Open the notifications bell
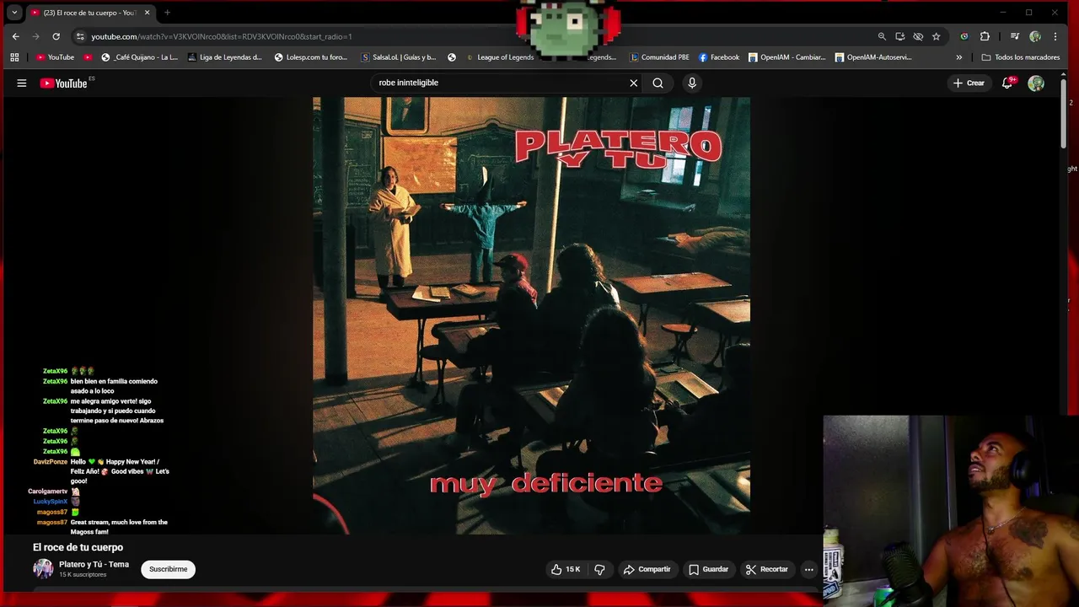Screen dimensions: 1079x607 (1007, 83)
